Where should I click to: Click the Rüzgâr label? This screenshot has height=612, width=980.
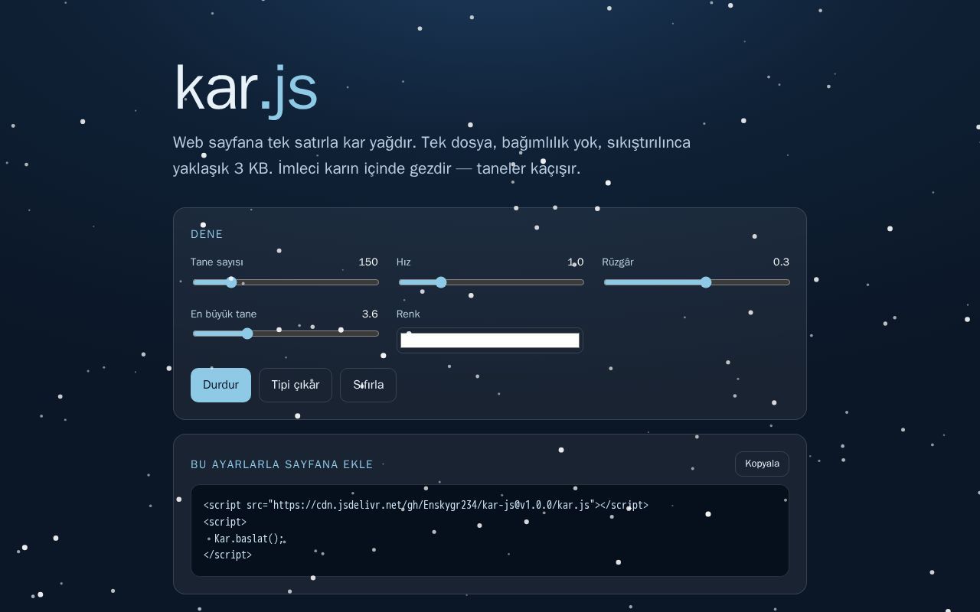[618, 262]
